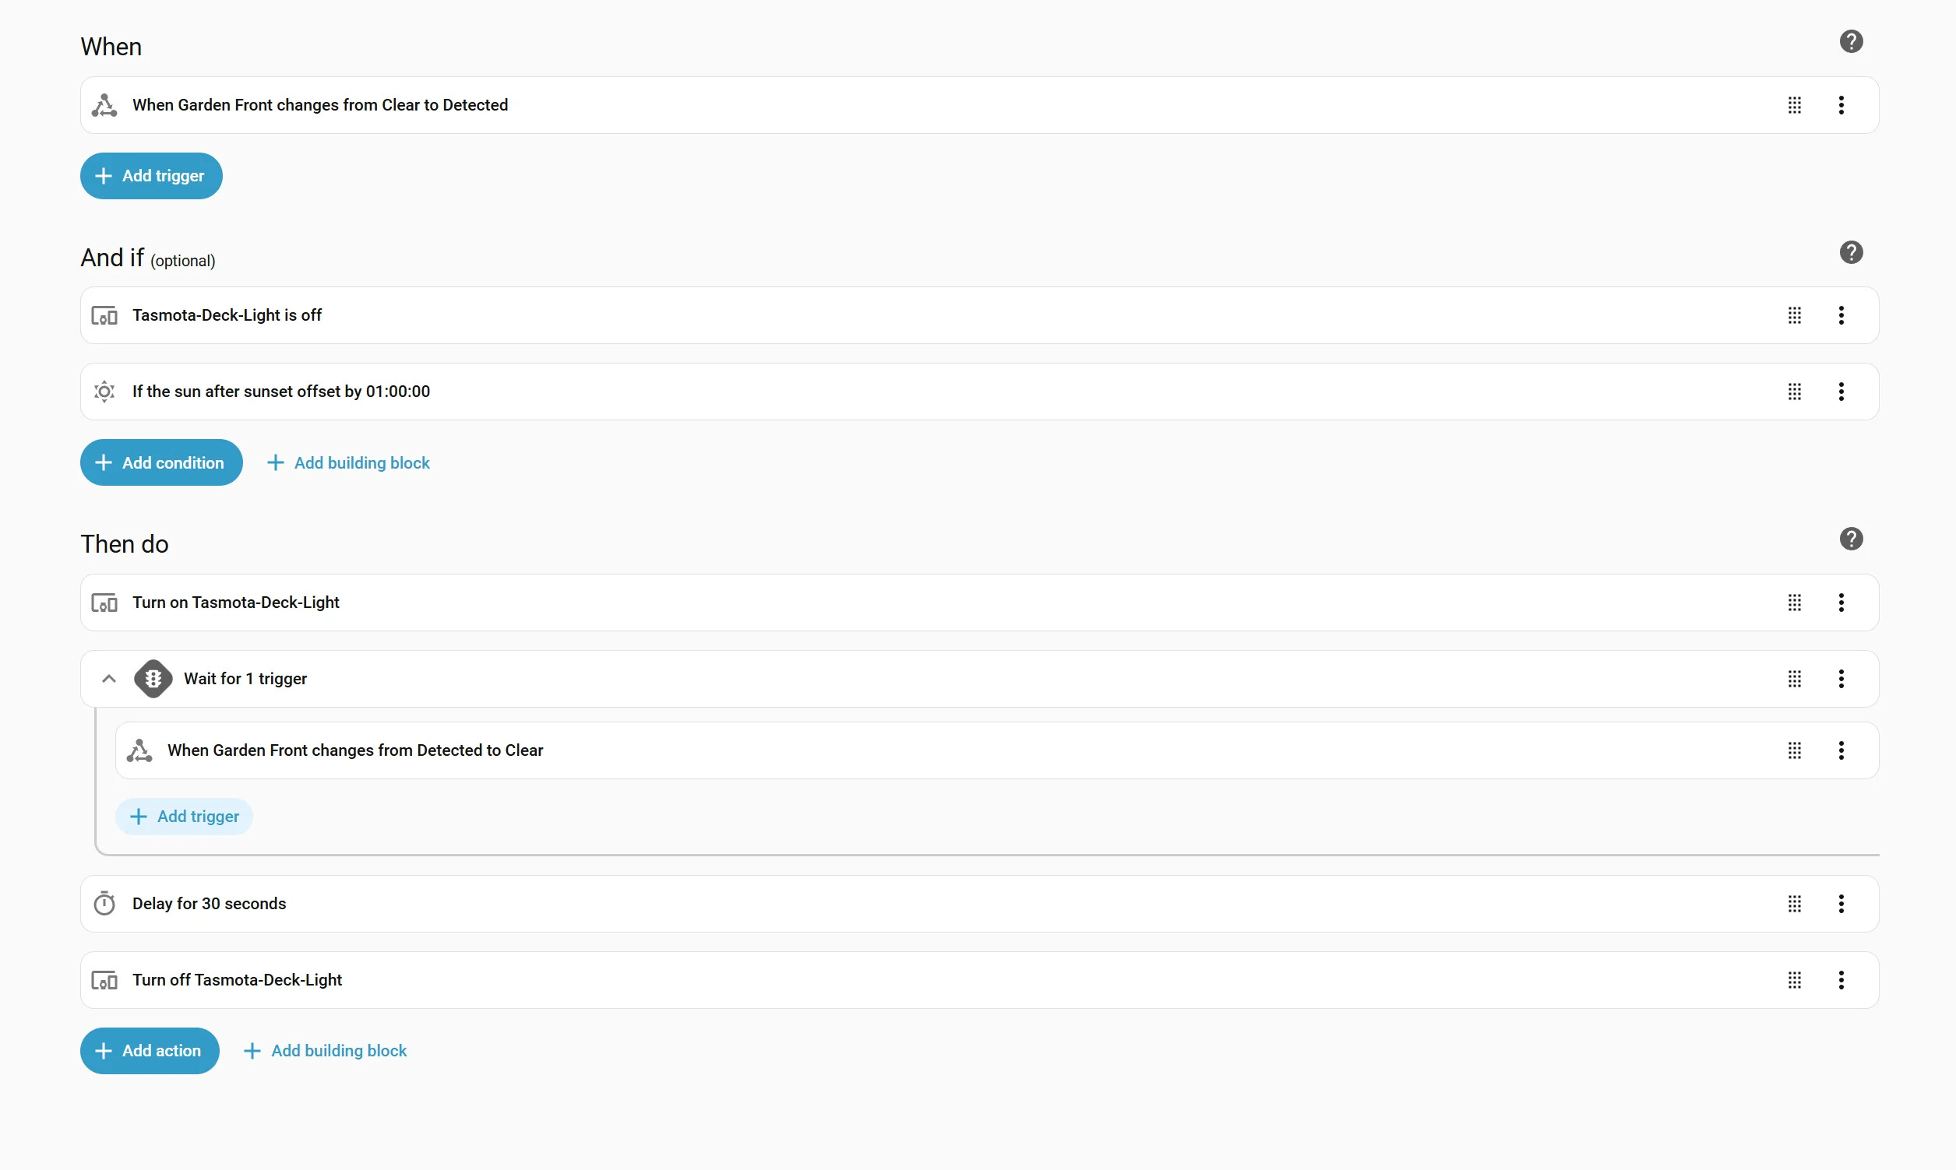Collapse the Wait for 1 trigger block
This screenshot has width=1956, height=1170.
(109, 679)
